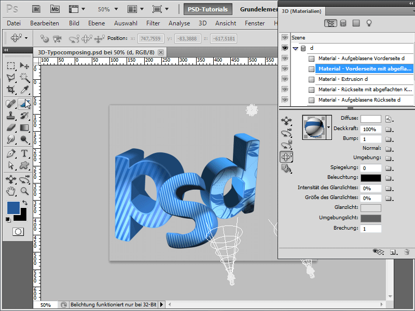
Task: Toggle visibility of Szene row
Action: [285, 37]
